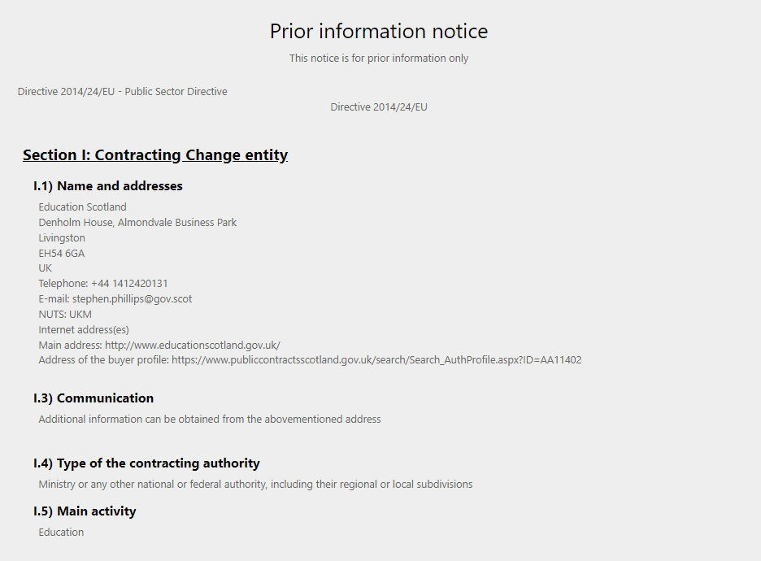The image size is (761, 561).
Task: Click the 'Prior information notice' page title
Action: coord(379,31)
